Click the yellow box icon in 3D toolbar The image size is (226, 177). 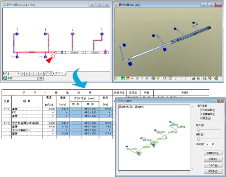coord(170,78)
